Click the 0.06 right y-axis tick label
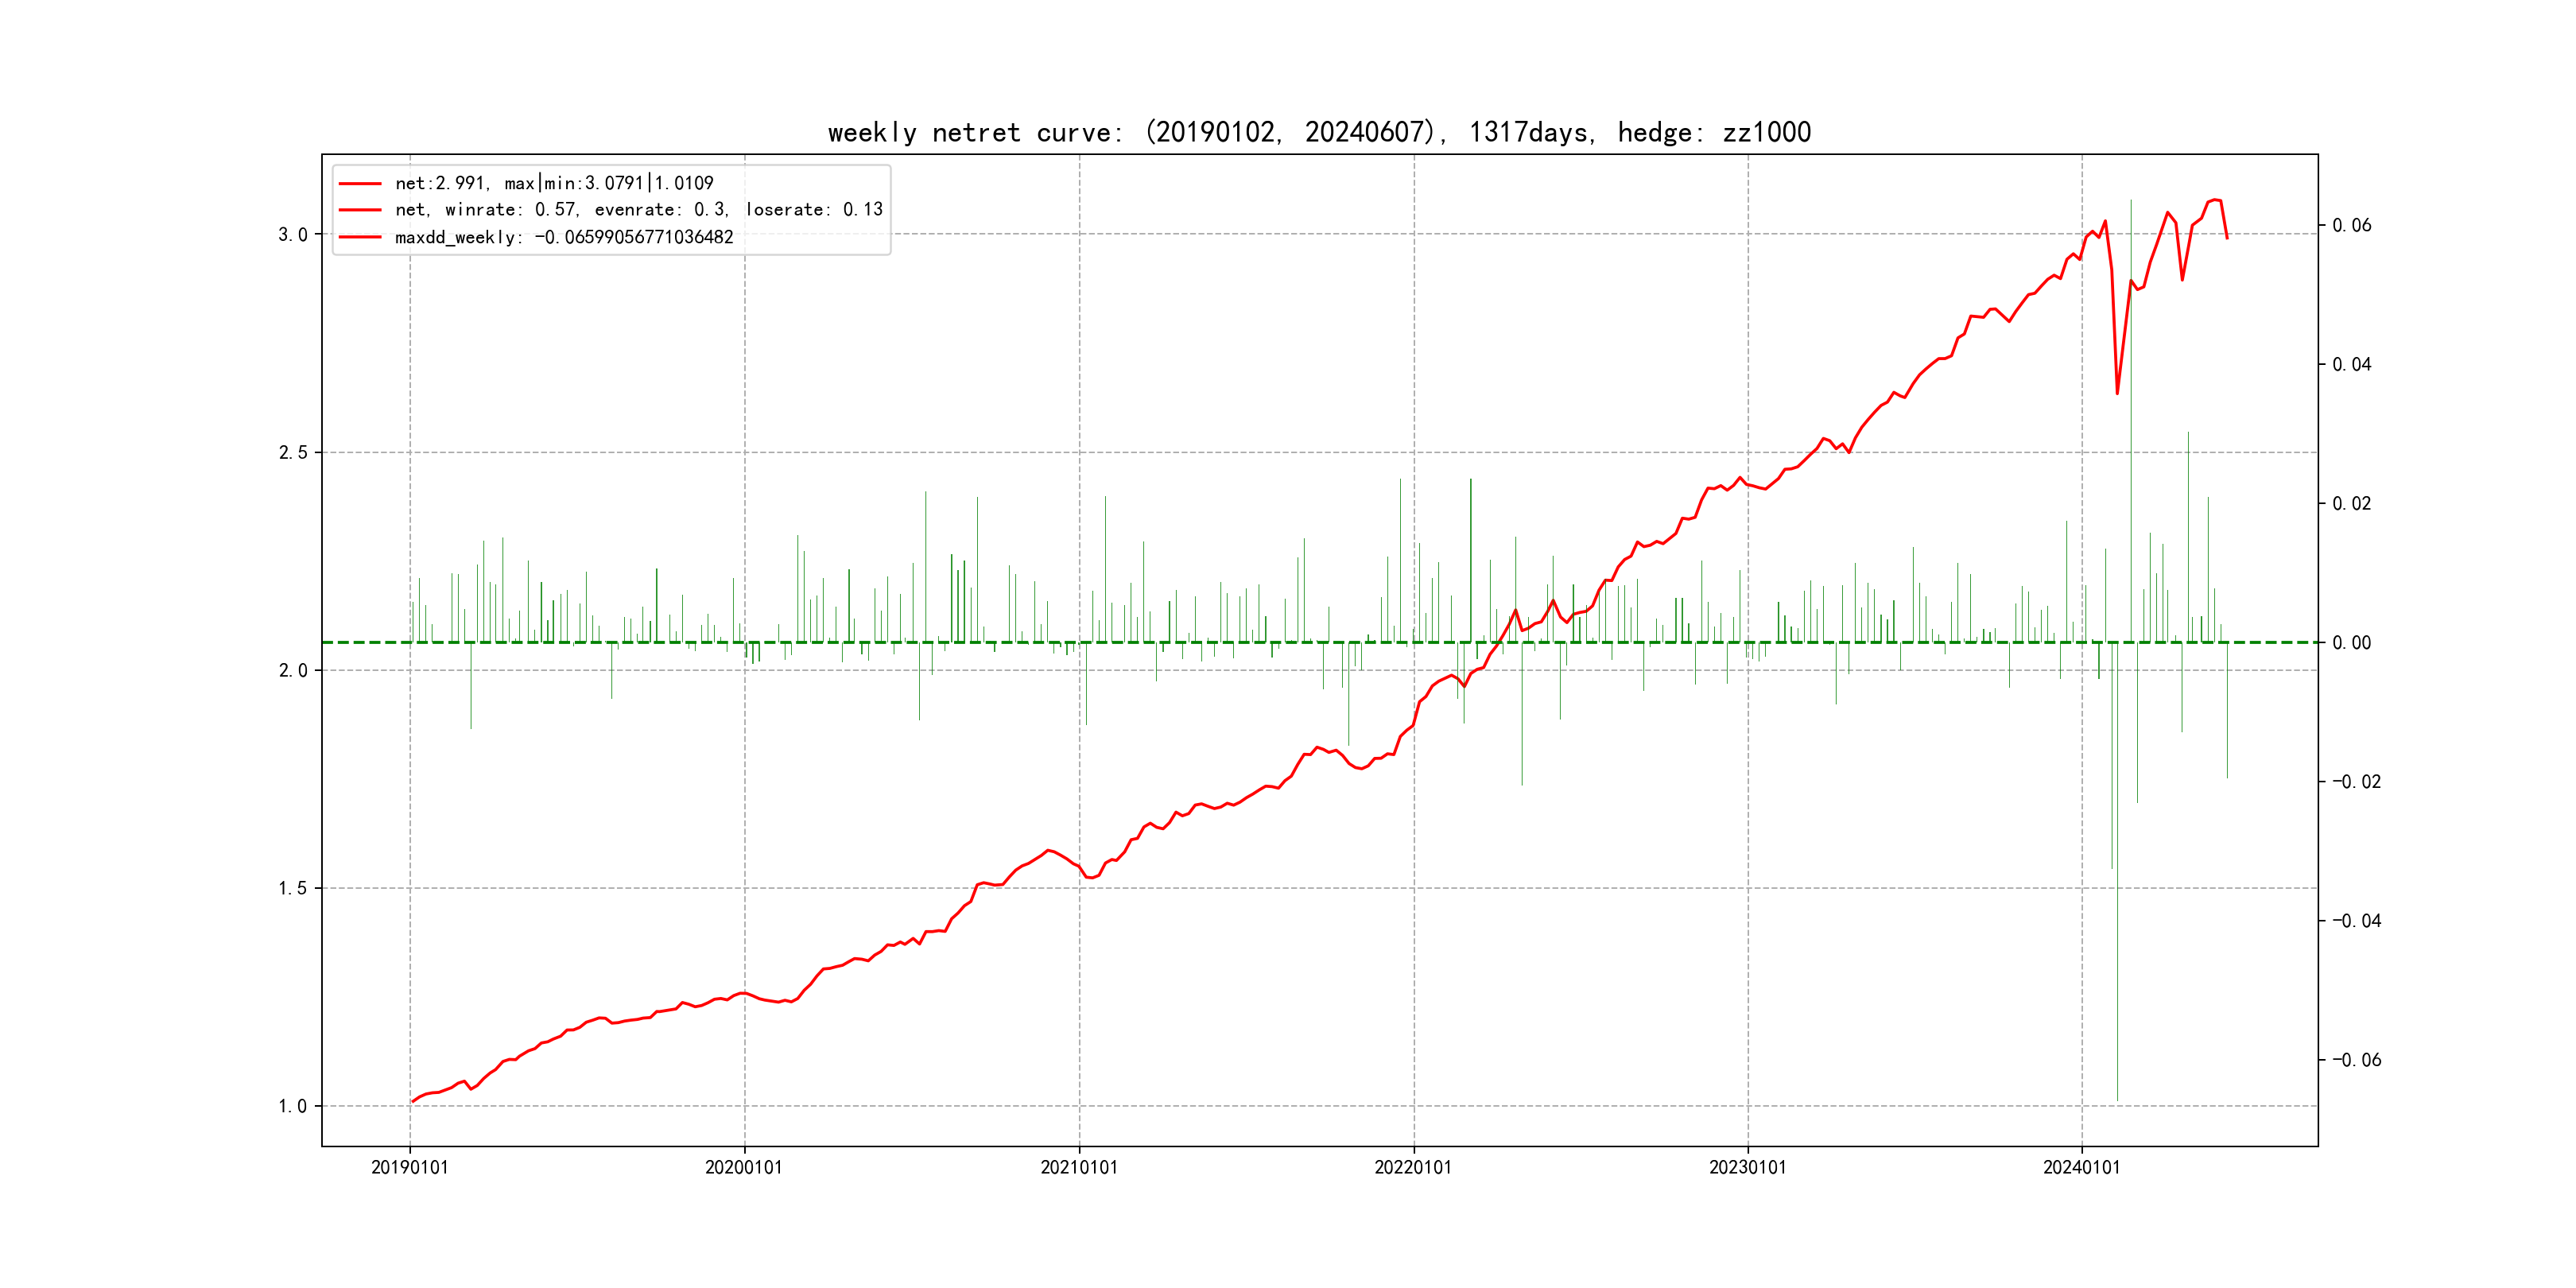 coord(2351,226)
